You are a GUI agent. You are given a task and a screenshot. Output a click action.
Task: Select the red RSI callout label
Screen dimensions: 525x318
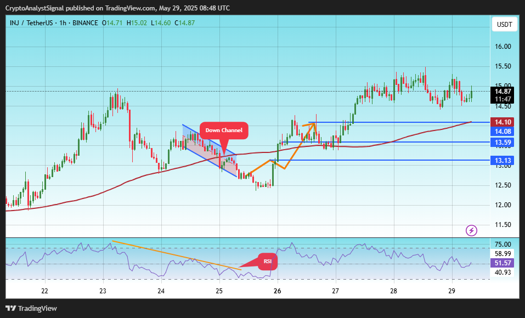(268, 262)
